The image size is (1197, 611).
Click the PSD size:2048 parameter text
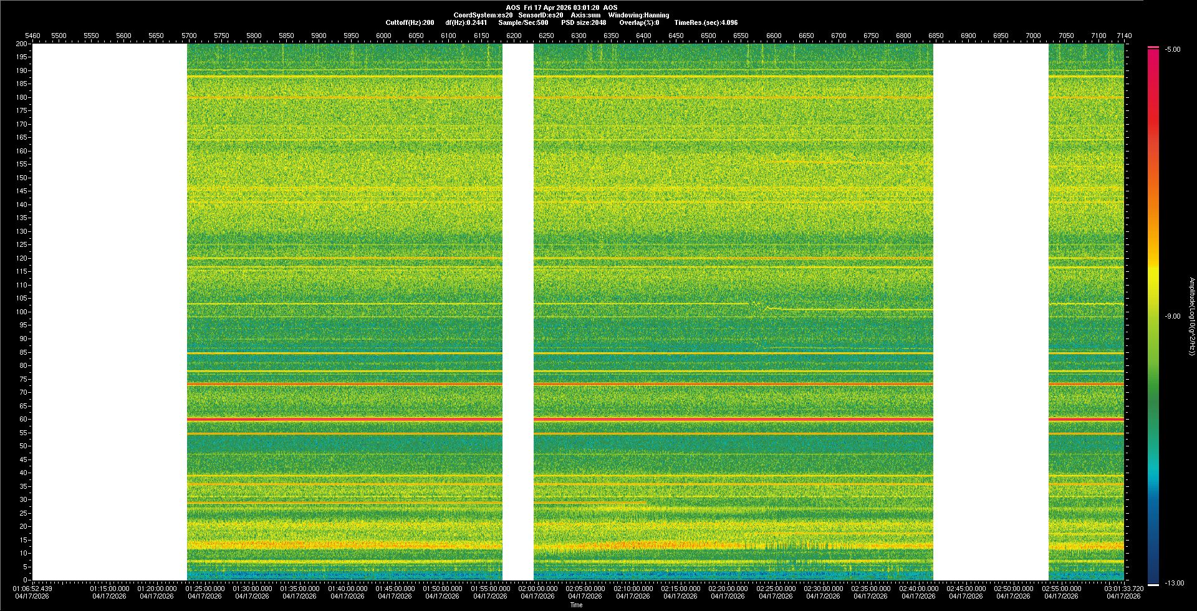583,22
